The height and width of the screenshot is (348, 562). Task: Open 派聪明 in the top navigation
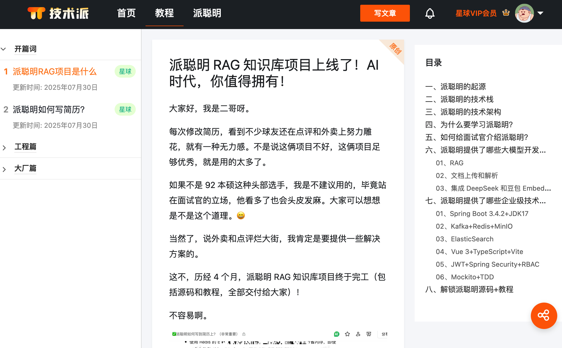tap(207, 13)
